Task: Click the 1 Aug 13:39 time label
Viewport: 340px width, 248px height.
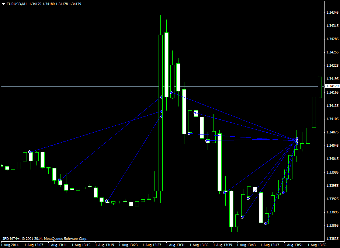Action: [223, 245]
